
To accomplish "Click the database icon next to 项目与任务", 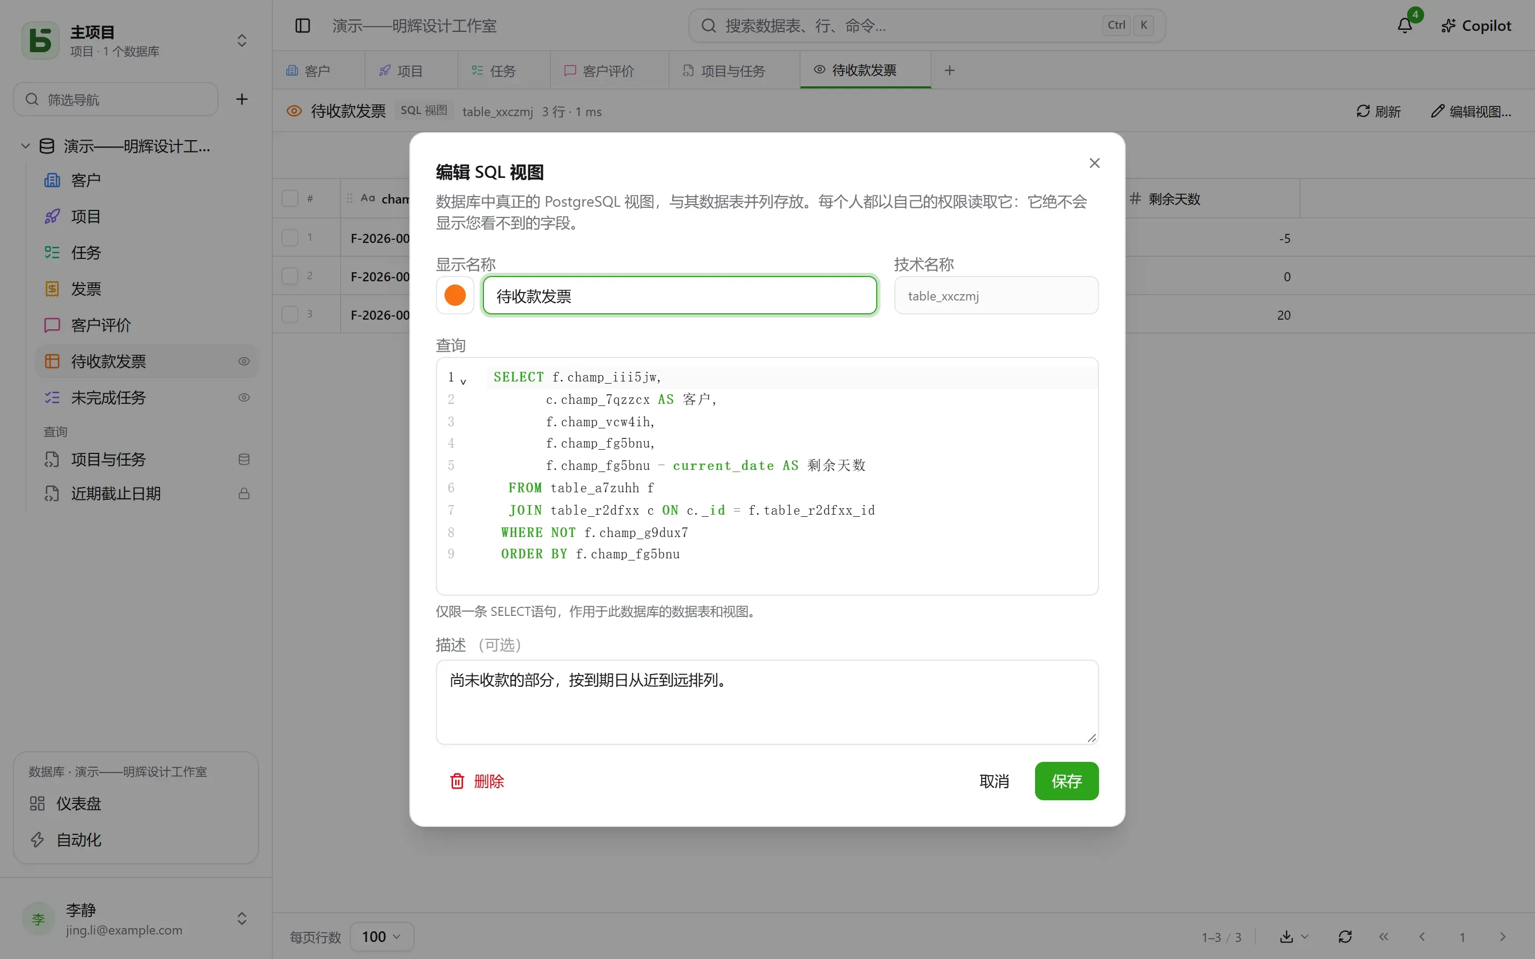I will pyautogui.click(x=244, y=459).
